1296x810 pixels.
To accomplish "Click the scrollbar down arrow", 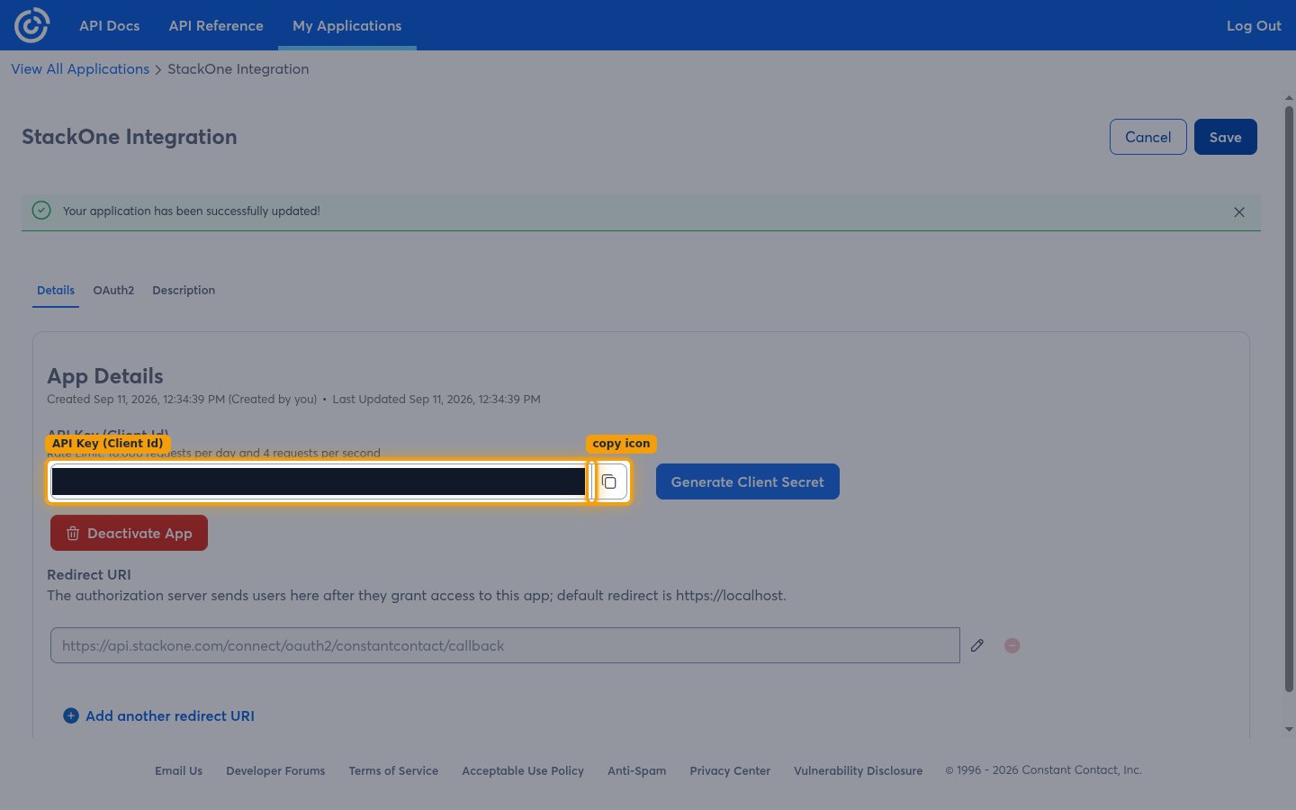I will click(1289, 729).
